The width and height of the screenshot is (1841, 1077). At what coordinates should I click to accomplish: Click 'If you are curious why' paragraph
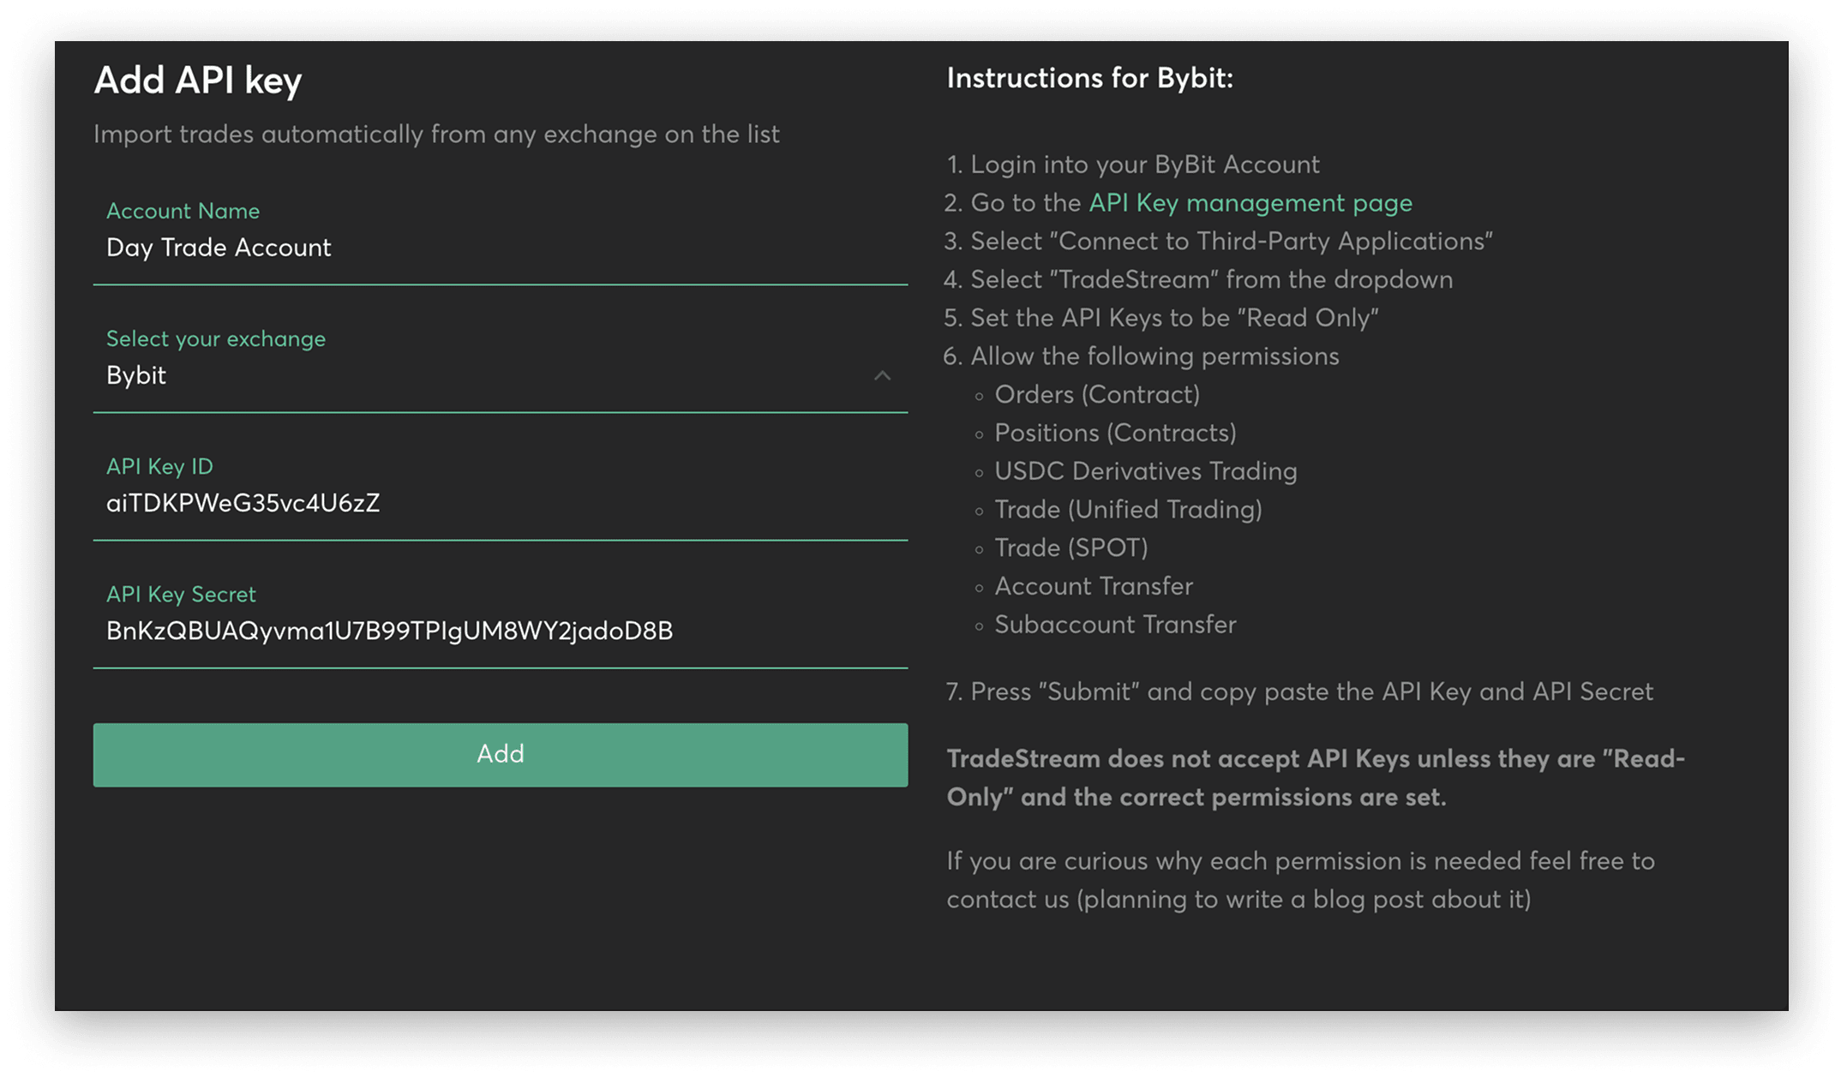pyautogui.click(x=1301, y=880)
